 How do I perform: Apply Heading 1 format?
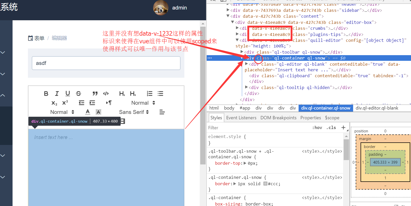click(122, 94)
